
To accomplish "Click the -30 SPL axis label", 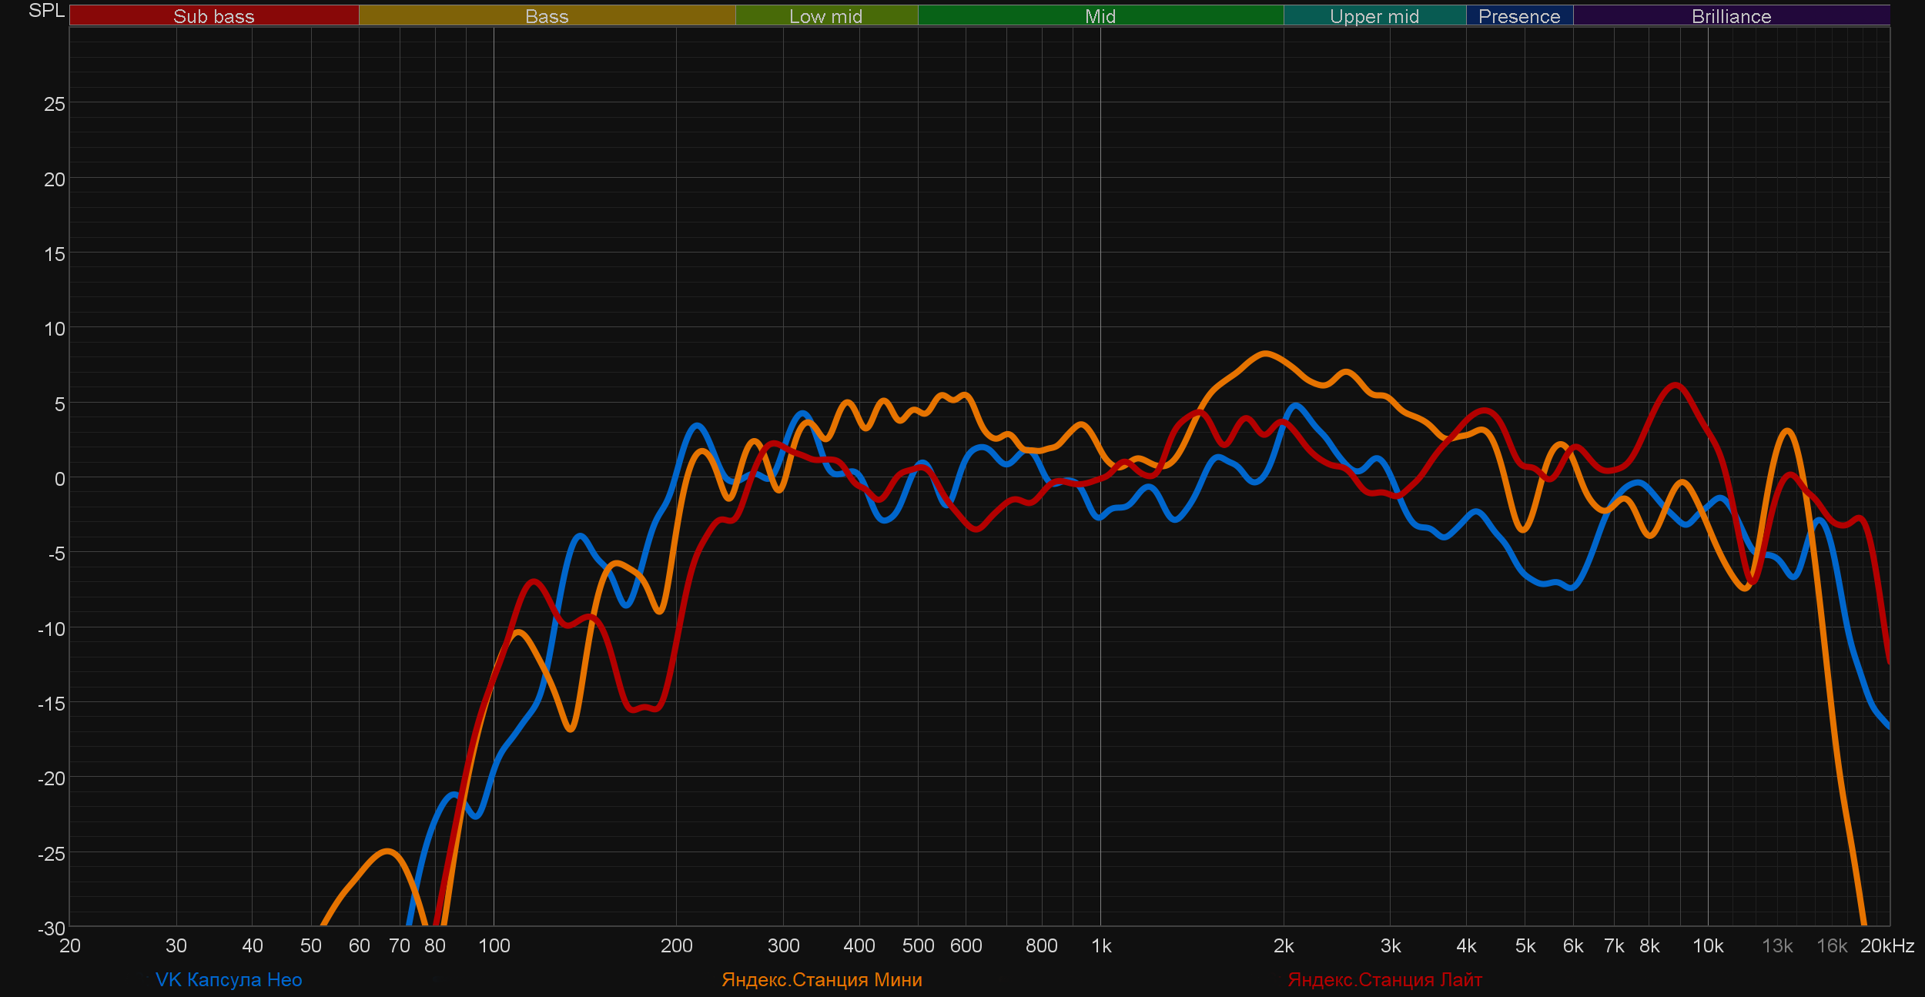I will click(52, 928).
